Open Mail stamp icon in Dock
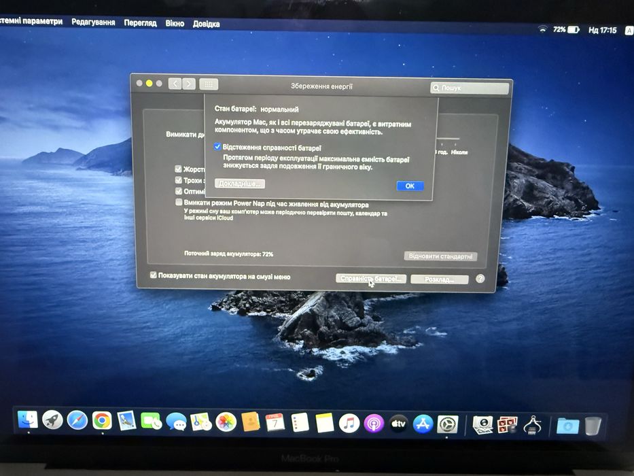Screen dimensions: 634x476 coord(126,421)
